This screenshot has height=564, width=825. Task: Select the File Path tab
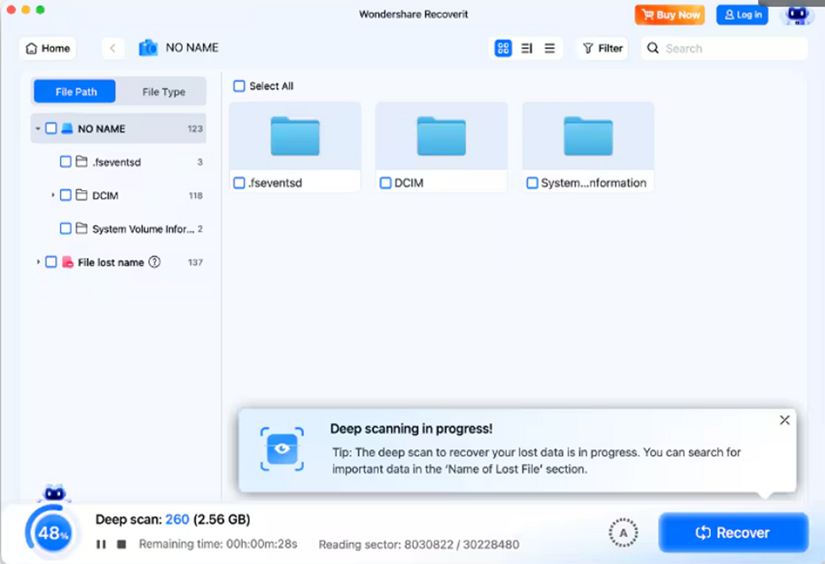[76, 92]
